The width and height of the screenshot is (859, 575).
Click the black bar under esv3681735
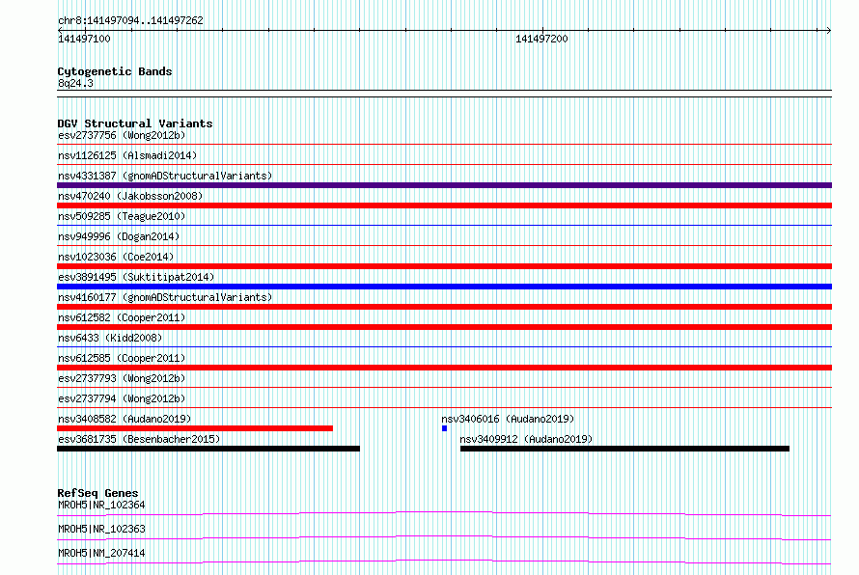click(208, 449)
